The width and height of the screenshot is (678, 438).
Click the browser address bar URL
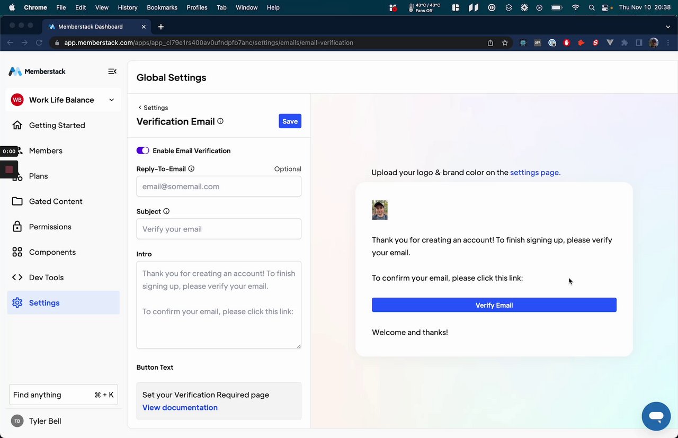[209, 43]
